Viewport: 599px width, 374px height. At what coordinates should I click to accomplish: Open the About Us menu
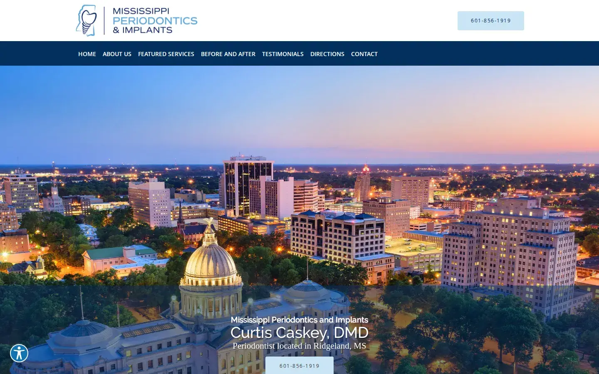[117, 54]
